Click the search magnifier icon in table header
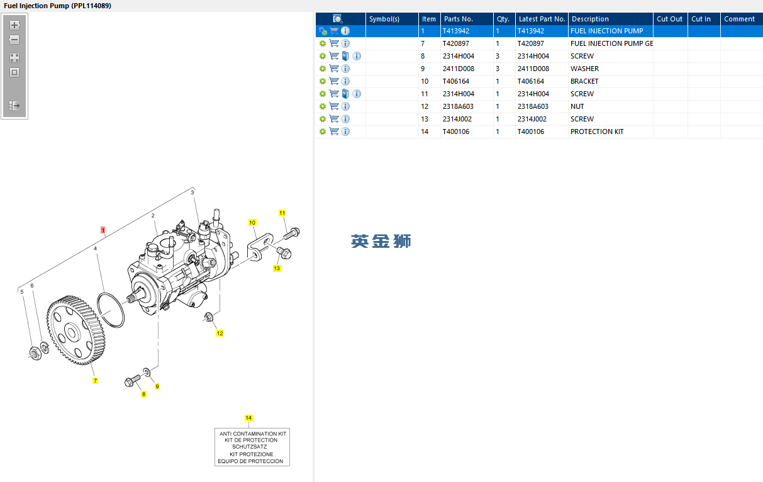Screen dimensions: 763x482 coord(338,19)
